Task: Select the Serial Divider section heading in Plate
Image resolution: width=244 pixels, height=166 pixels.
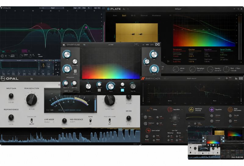Action: click(x=225, y=50)
